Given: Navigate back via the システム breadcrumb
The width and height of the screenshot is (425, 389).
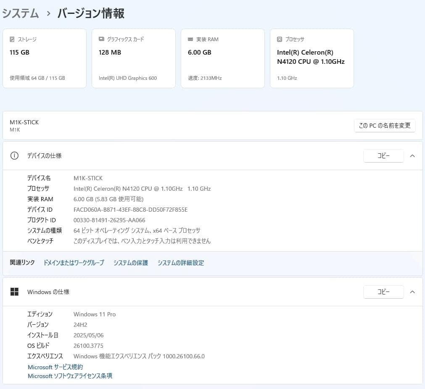Looking at the screenshot, I should pyautogui.click(x=21, y=13).
